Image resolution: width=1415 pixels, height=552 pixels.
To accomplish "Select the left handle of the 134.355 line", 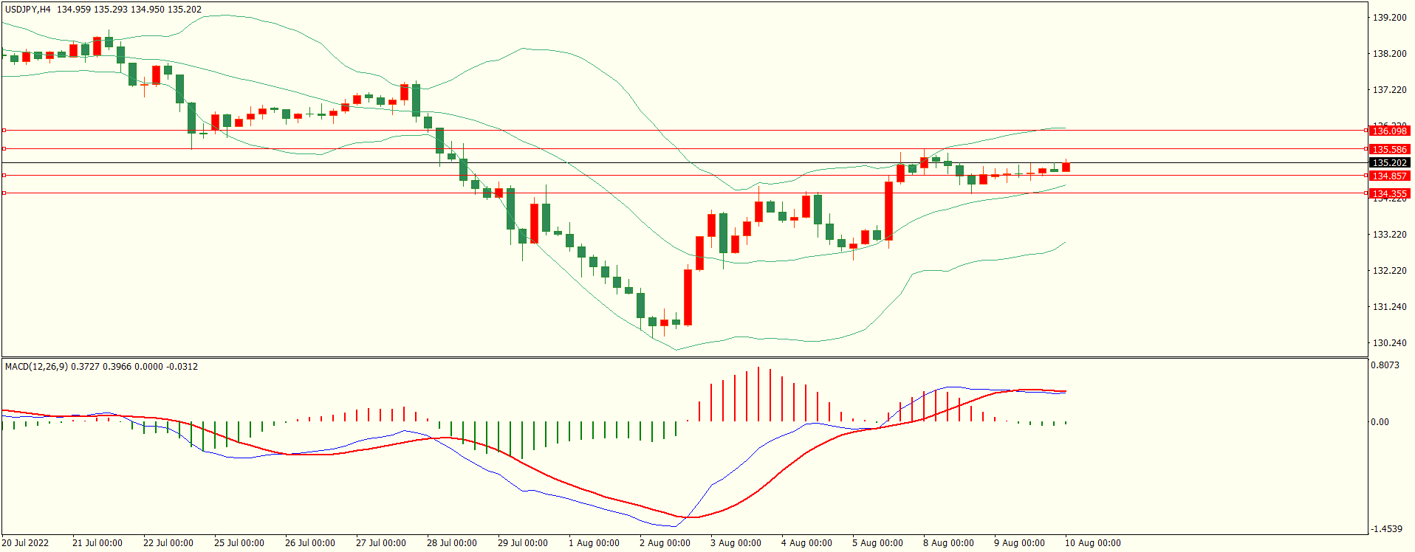I will (x=4, y=193).
